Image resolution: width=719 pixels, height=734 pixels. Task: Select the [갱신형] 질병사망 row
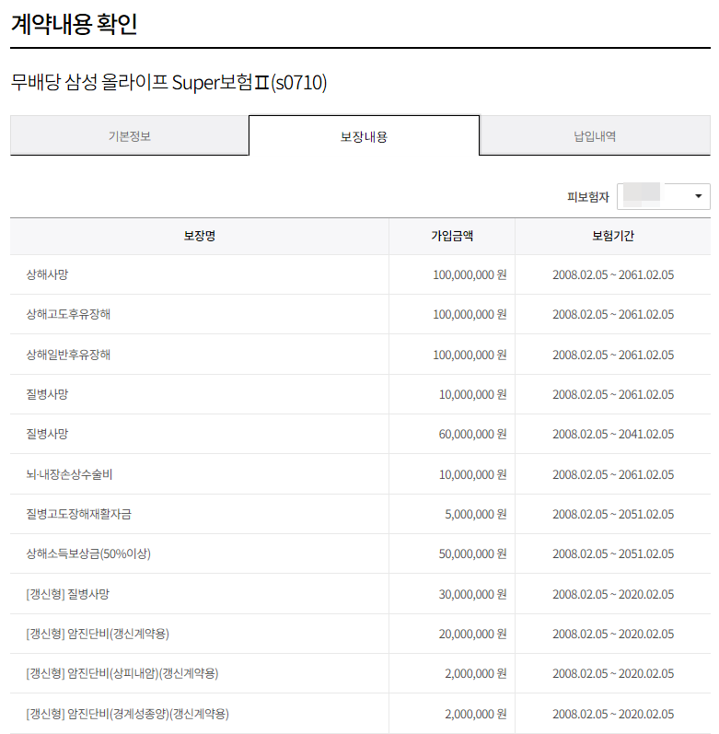[360, 594]
